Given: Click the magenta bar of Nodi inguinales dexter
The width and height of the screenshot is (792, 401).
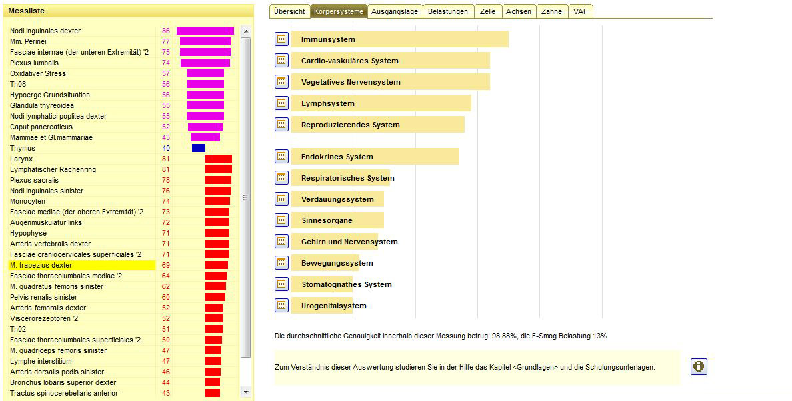Looking at the screenshot, I should pos(205,31).
